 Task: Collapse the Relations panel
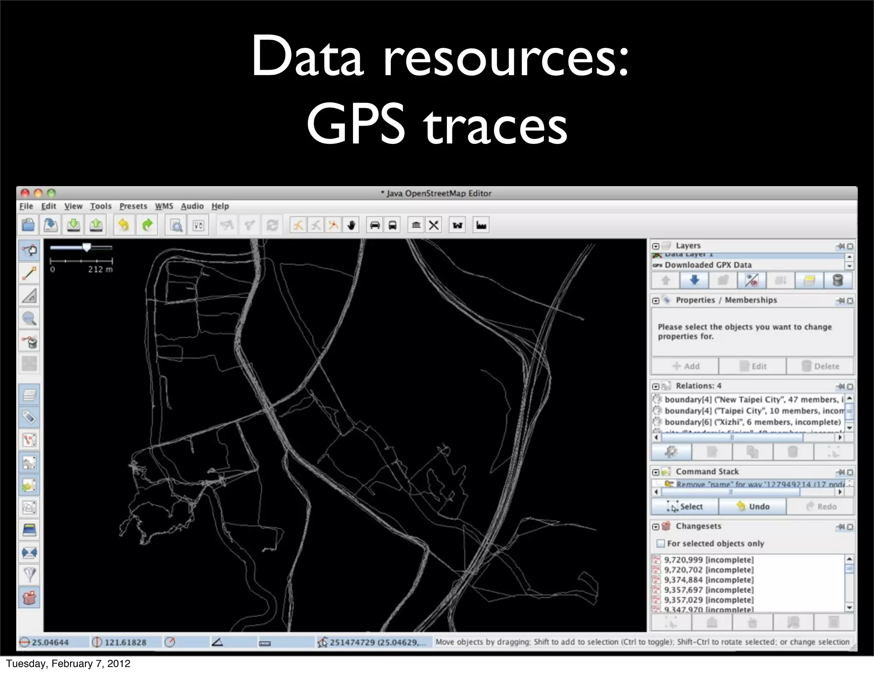click(656, 386)
